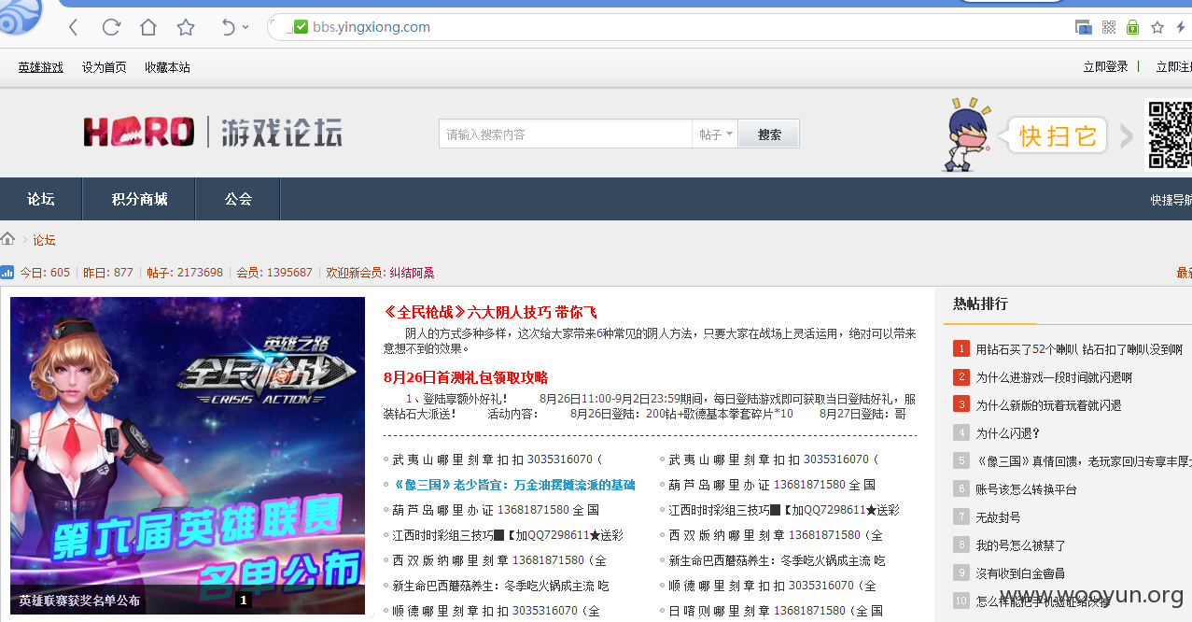Image resolution: width=1192 pixels, height=622 pixels.
Task: Open the browser home page icon
Action: click(x=148, y=27)
